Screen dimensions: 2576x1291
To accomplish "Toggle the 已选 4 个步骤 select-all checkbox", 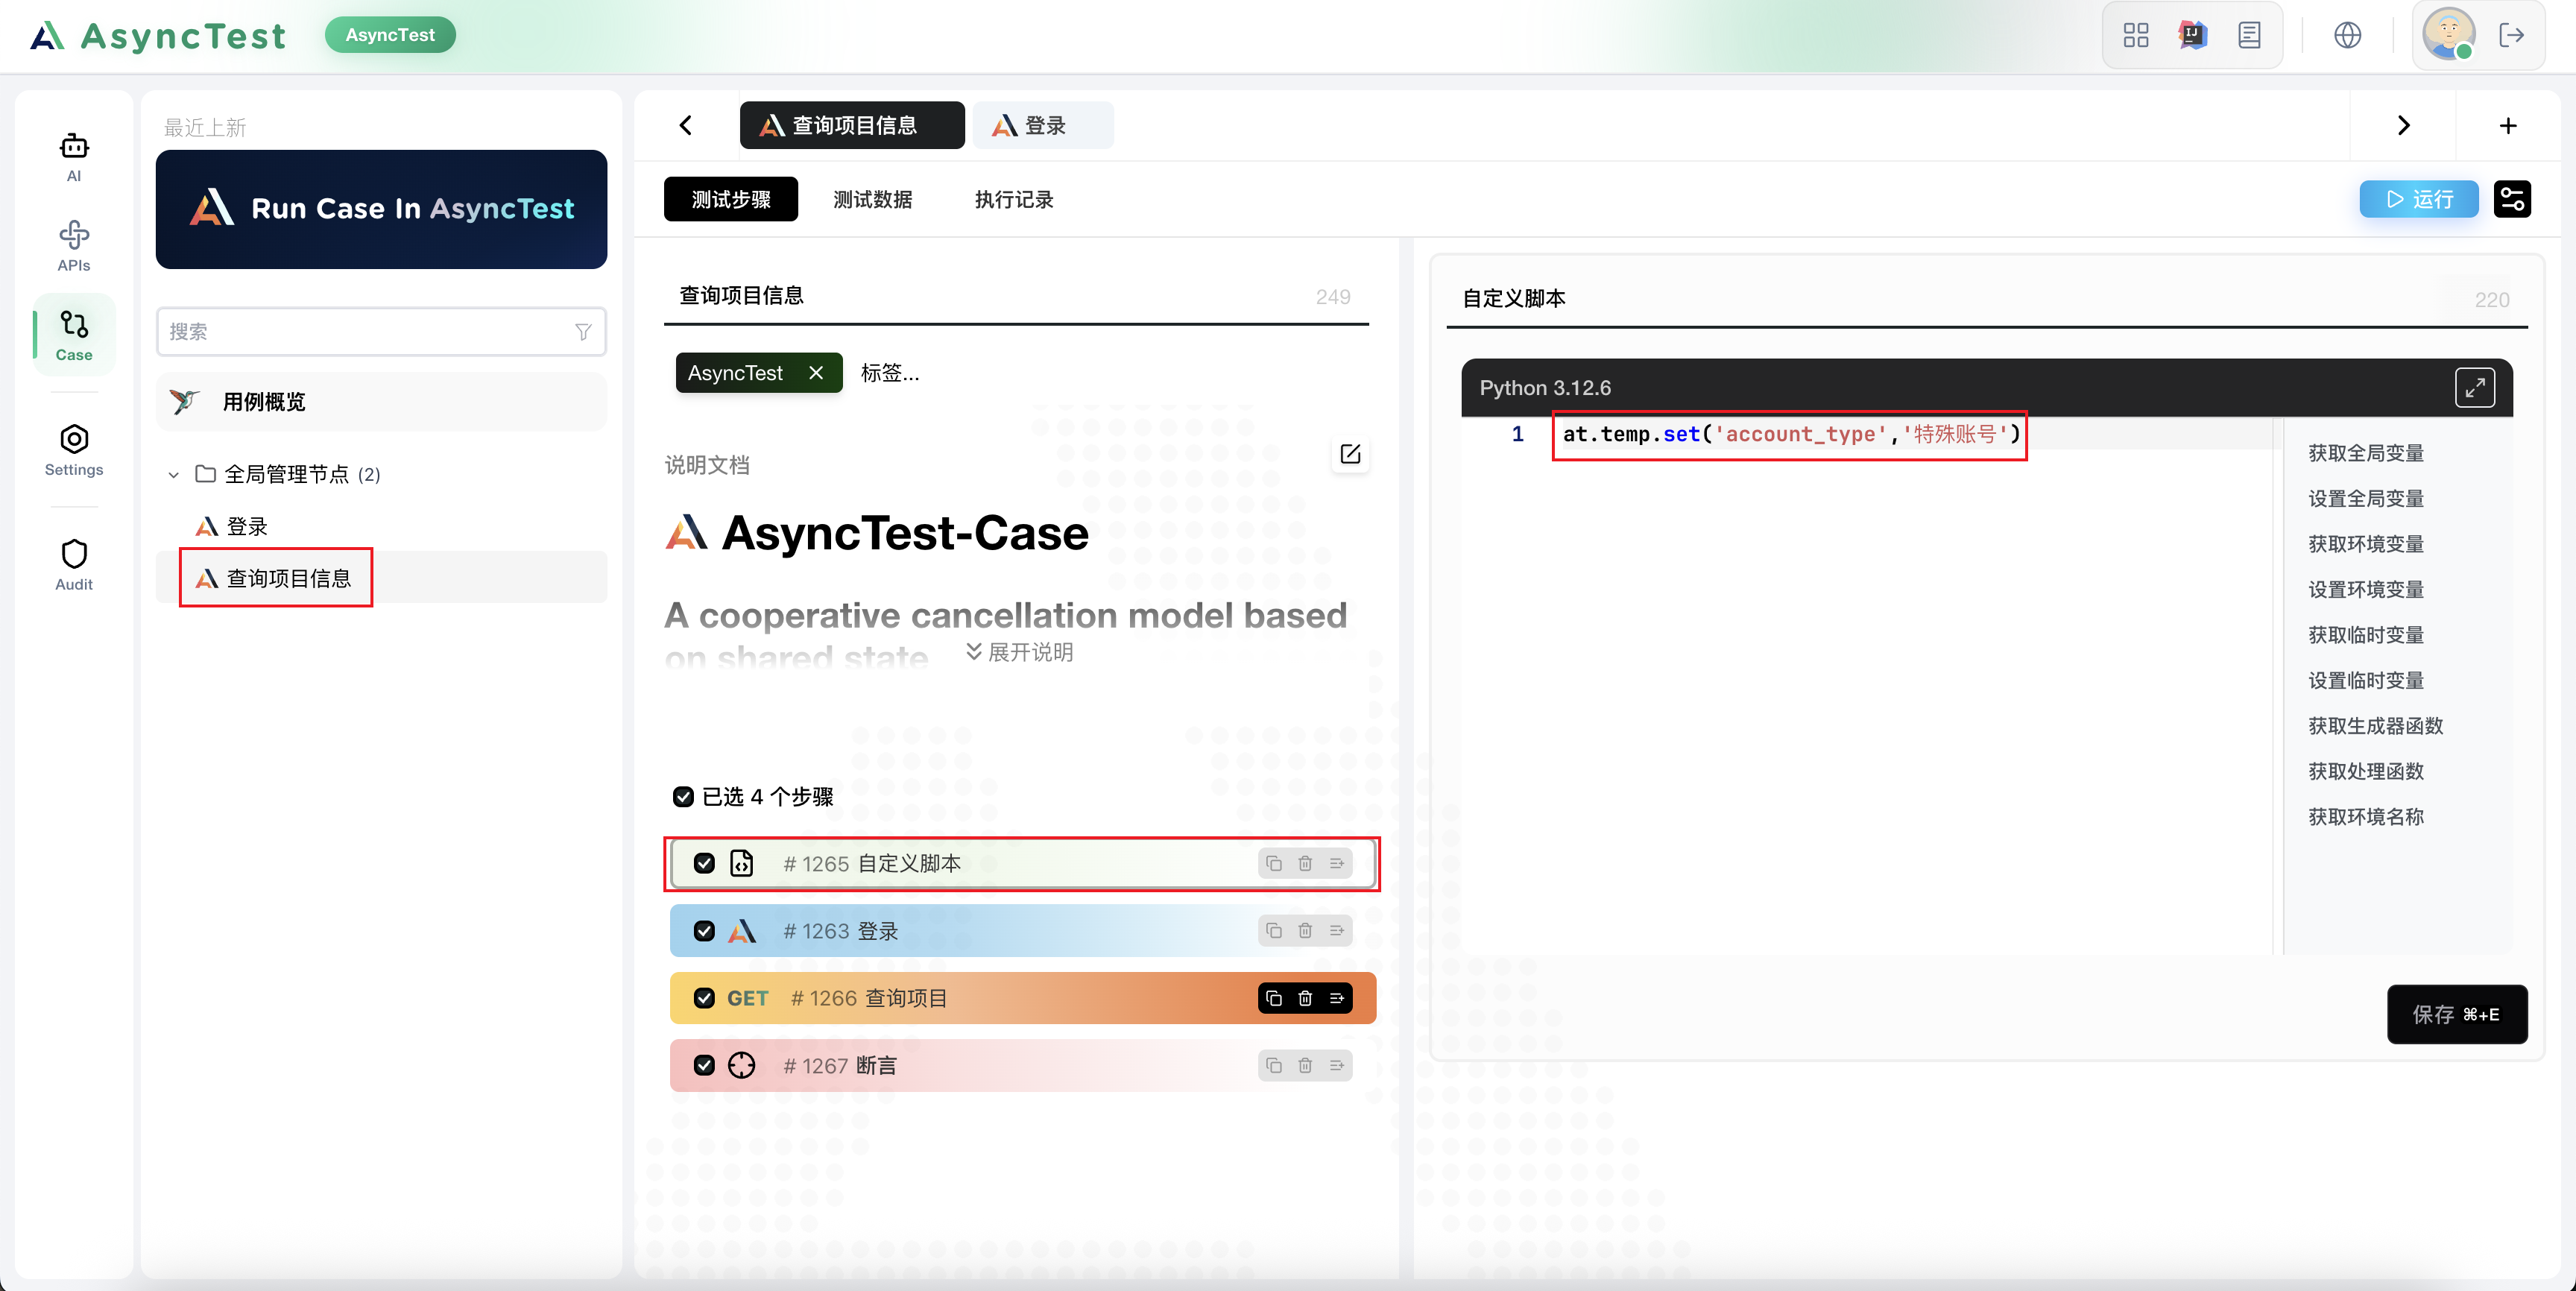I will click(683, 797).
